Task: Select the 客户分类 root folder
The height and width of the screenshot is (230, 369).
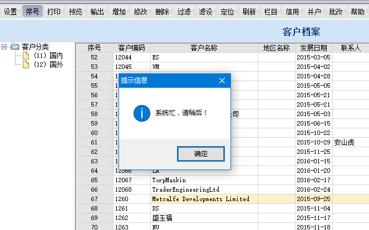Action: 35,47
